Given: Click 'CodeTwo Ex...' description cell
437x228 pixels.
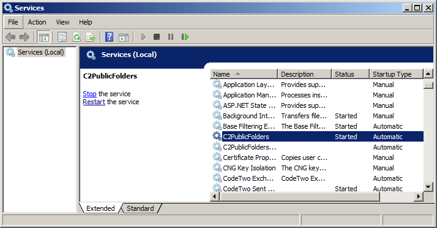Looking at the screenshot, I should click(x=303, y=178).
